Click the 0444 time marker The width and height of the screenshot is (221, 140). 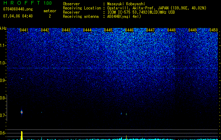(87, 30)
